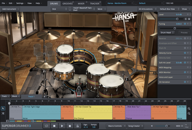Open the Pitch FX menu icon
Screen dimensions: 192x130
coord(188,48)
